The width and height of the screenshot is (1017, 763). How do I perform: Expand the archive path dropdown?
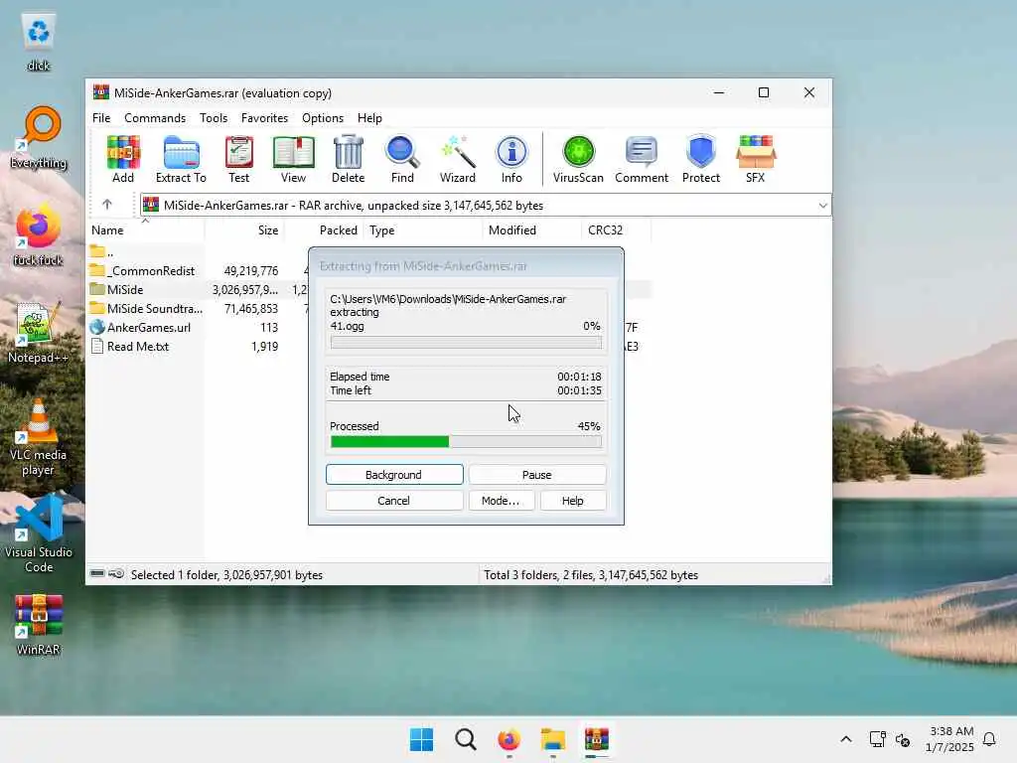click(x=822, y=205)
